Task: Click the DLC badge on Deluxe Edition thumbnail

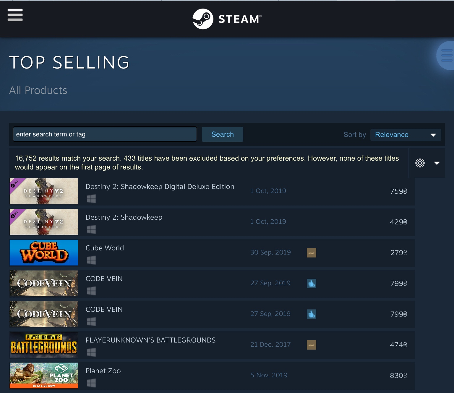Action: tap(15, 184)
